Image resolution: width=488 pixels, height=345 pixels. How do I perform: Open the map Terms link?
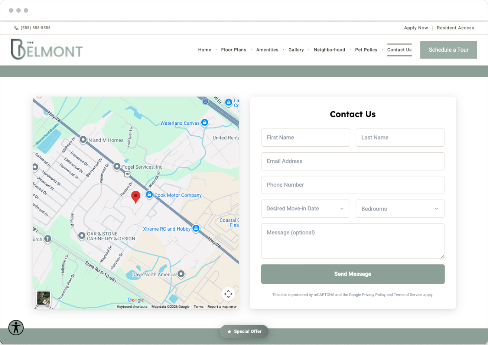tap(198, 307)
